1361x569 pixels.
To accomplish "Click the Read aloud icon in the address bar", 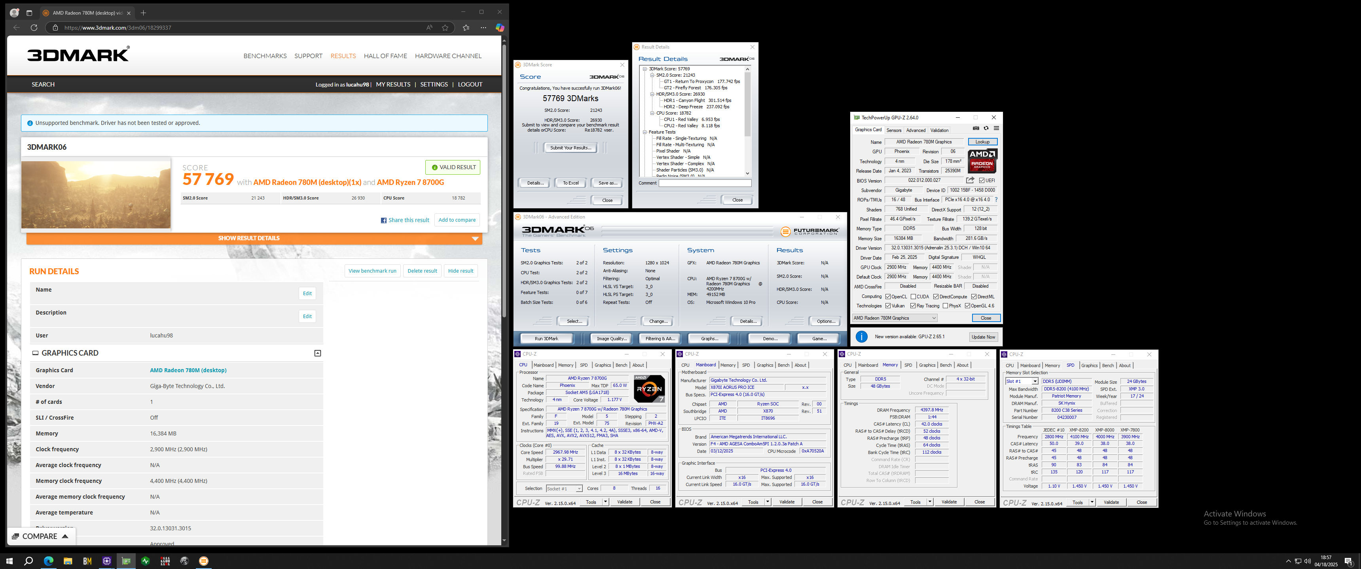I will click(429, 28).
